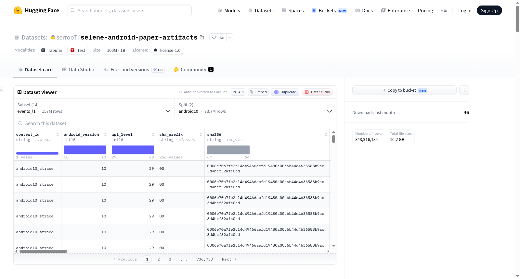Screen dimensions: 520x279
Task: Click the Log In link
Action: tap(465, 11)
